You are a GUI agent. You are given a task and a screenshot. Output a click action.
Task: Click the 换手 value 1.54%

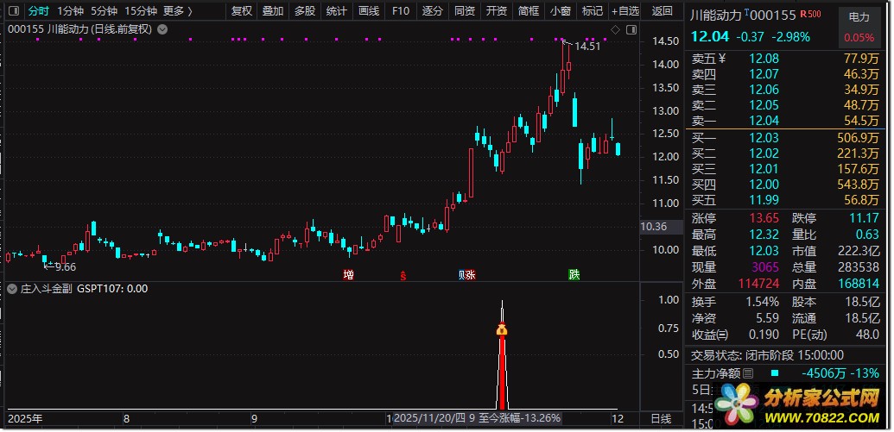[763, 303]
